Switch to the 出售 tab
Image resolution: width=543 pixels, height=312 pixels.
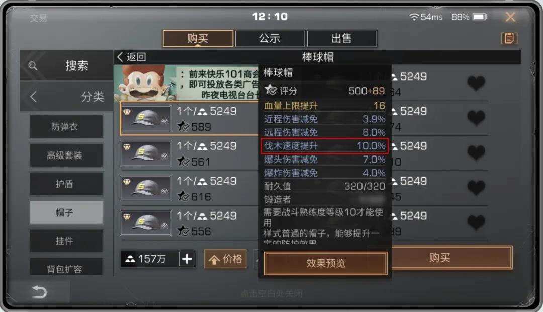coord(342,38)
